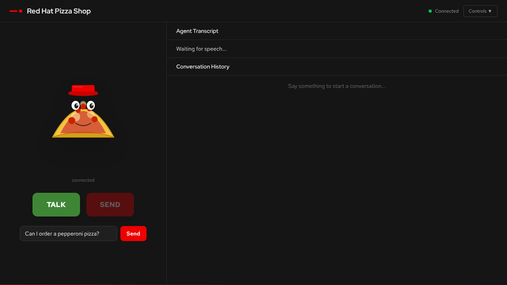Click the Red Hat logo icon
Viewport: 507px width, 285px height.
click(x=16, y=11)
